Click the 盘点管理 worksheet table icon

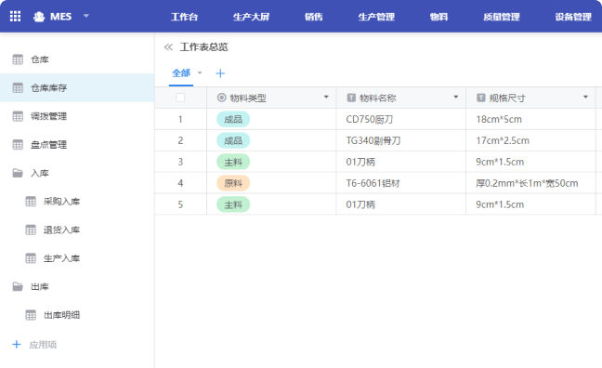(x=18, y=145)
